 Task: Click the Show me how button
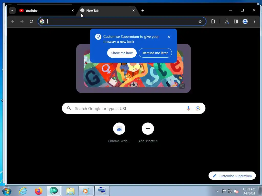point(122,53)
